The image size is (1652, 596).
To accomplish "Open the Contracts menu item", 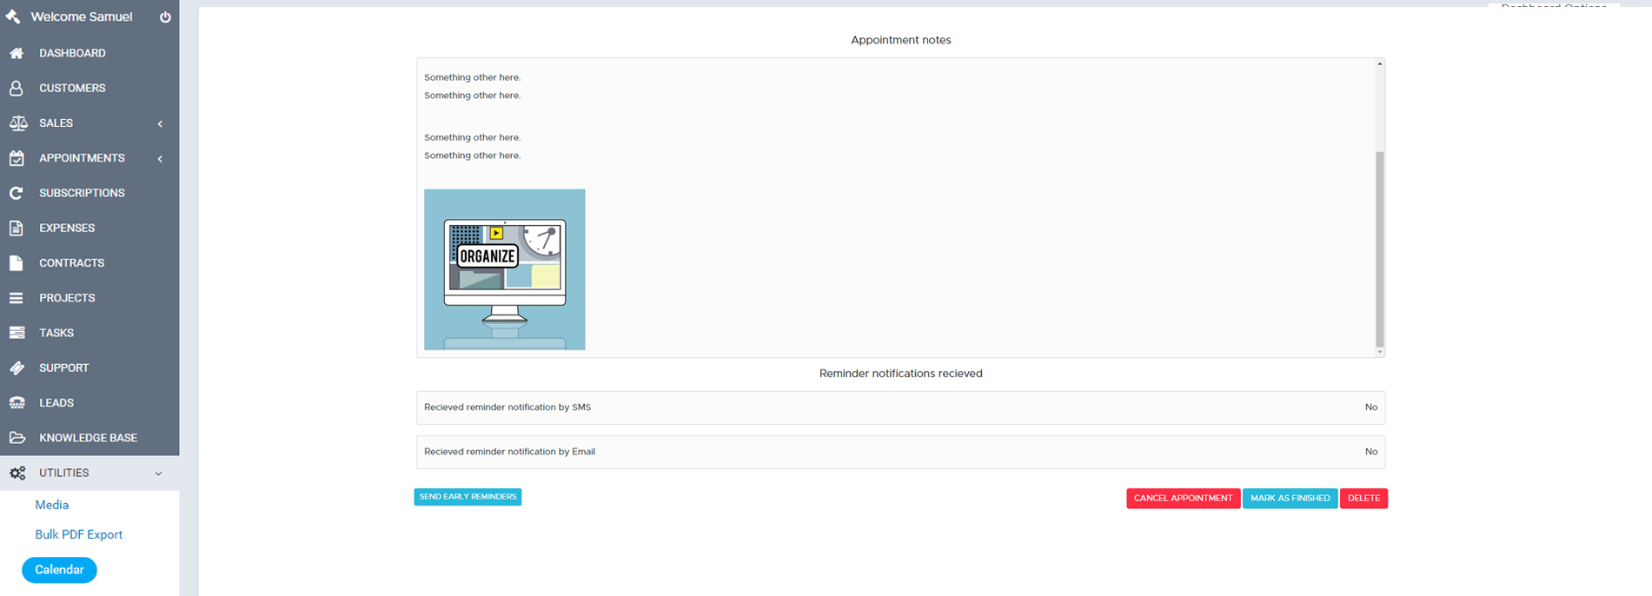I will (71, 262).
